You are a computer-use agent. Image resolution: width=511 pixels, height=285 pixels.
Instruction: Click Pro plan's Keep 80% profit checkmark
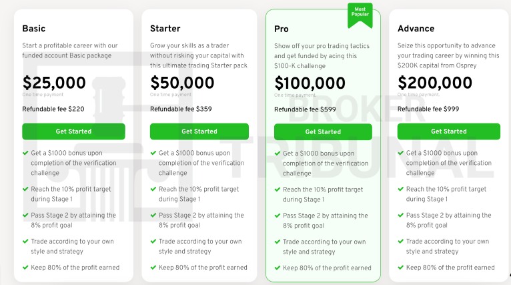278,268
